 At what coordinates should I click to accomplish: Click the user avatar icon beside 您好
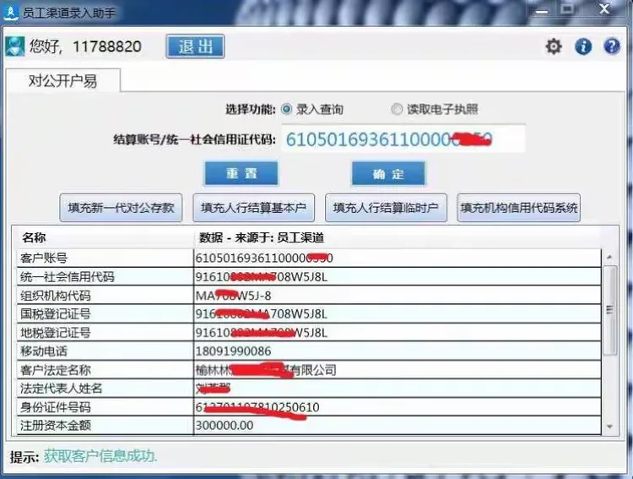point(15,46)
